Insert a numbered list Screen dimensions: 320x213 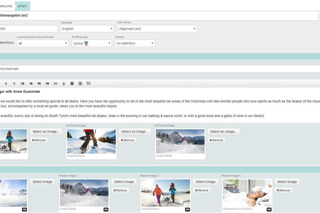point(31,83)
